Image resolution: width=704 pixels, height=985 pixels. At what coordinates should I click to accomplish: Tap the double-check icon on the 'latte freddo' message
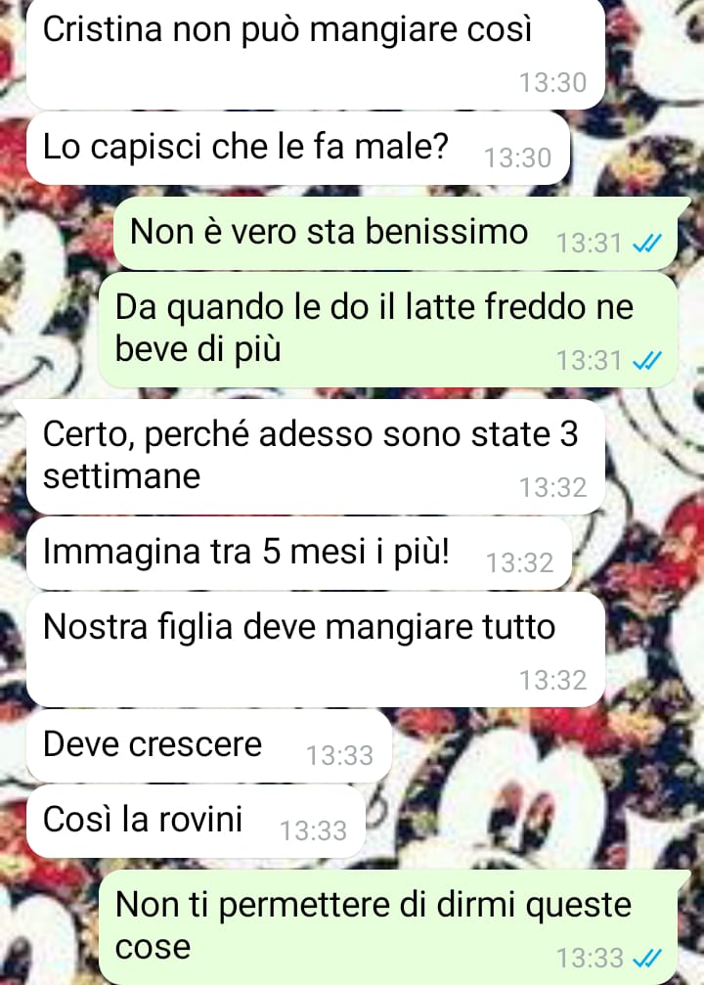click(647, 361)
